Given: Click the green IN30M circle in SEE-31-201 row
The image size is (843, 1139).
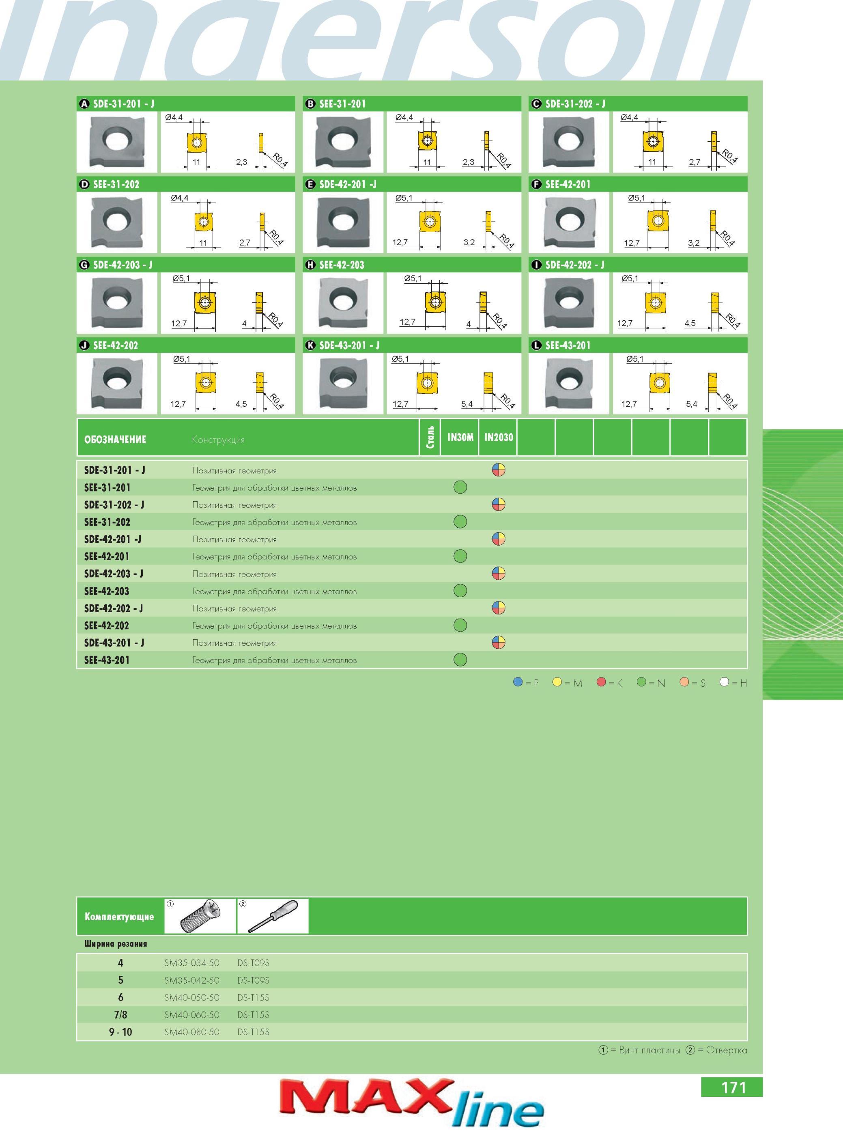Looking at the screenshot, I should coord(460,488).
